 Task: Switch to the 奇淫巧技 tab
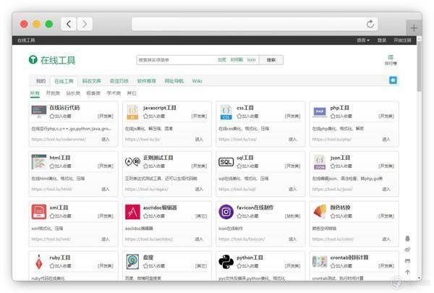[x=119, y=81]
